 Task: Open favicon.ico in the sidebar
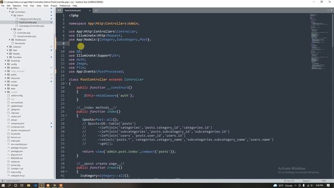(16, 137)
